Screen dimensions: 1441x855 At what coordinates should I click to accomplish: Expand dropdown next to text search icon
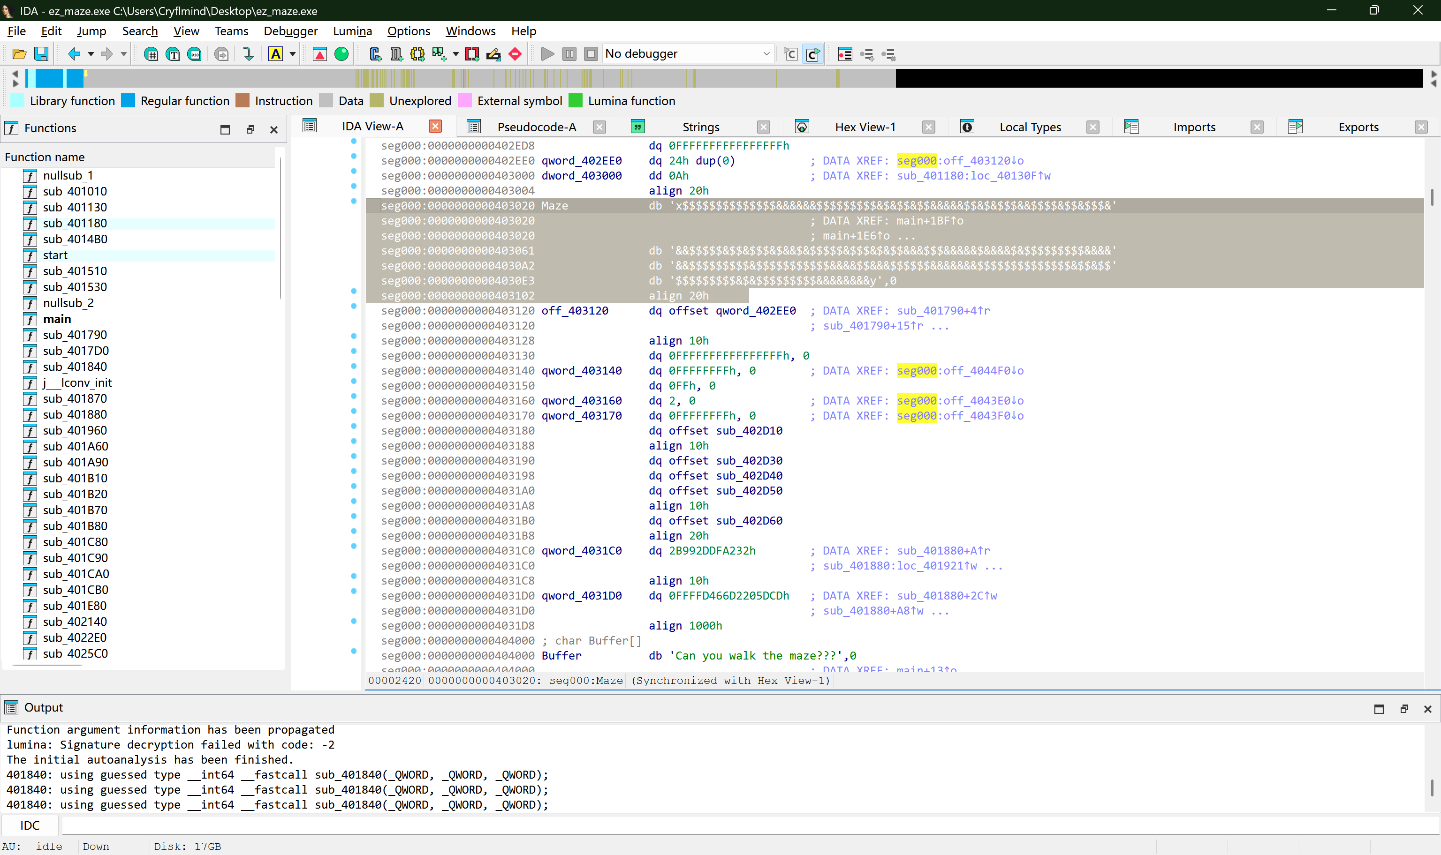[293, 54]
